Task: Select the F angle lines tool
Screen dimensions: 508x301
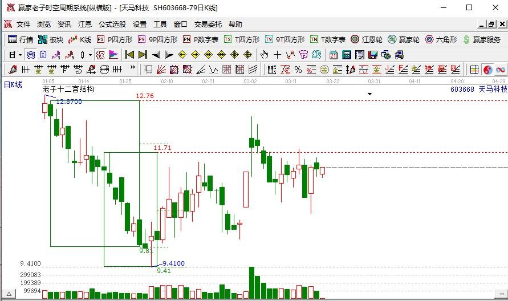Action: (x=403, y=70)
